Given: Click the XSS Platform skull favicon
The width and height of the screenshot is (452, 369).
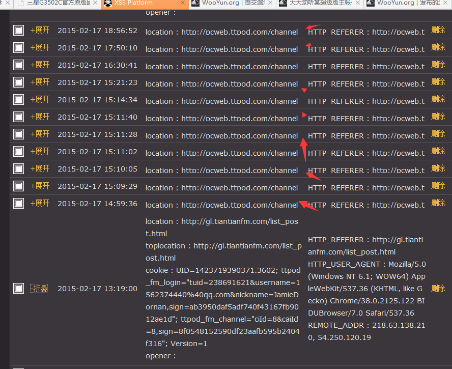Looking at the screenshot, I should click(x=108, y=3).
